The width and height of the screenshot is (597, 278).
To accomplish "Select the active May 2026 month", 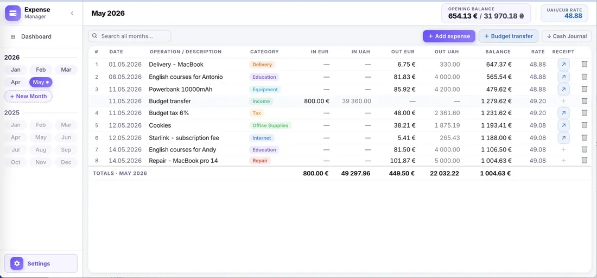I will (x=41, y=82).
